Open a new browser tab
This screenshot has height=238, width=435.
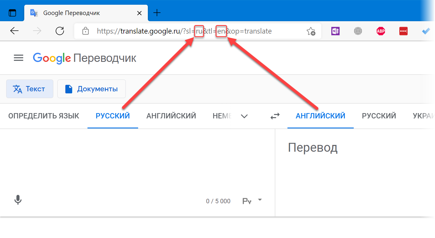[x=157, y=13]
